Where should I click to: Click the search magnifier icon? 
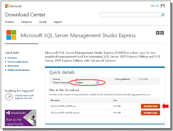[162, 15]
